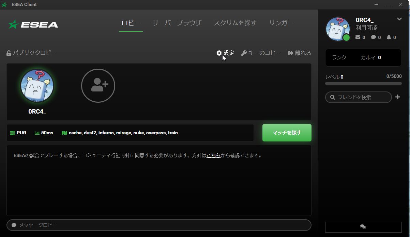The width and height of the screenshot is (410, 237).
Task: Click the ランク label
Action: click(x=339, y=57)
